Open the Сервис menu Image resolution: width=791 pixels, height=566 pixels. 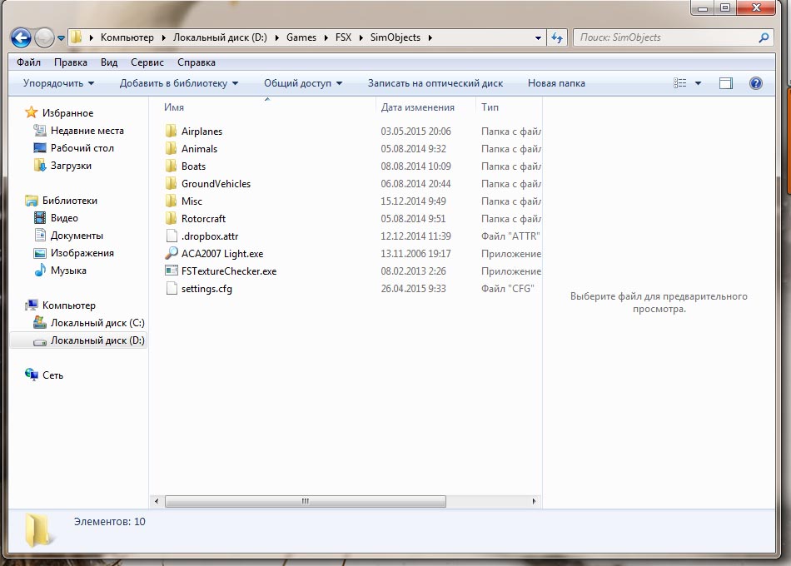point(147,62)
